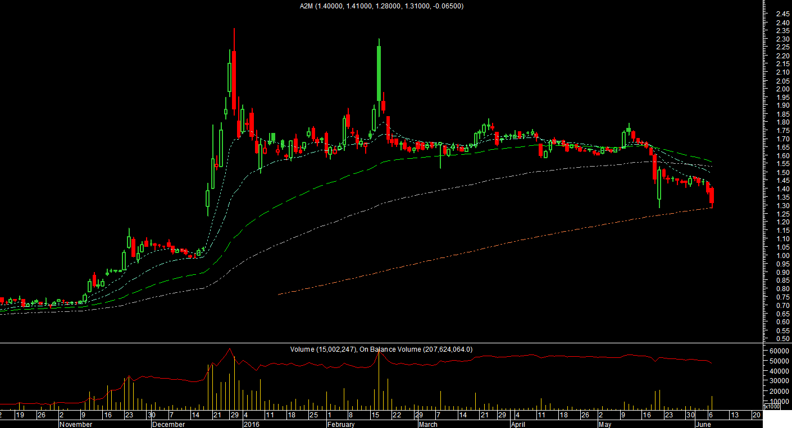Click the 2.45 price axis label
This screenshot has height=428, width=792.
tap(782, 13)
